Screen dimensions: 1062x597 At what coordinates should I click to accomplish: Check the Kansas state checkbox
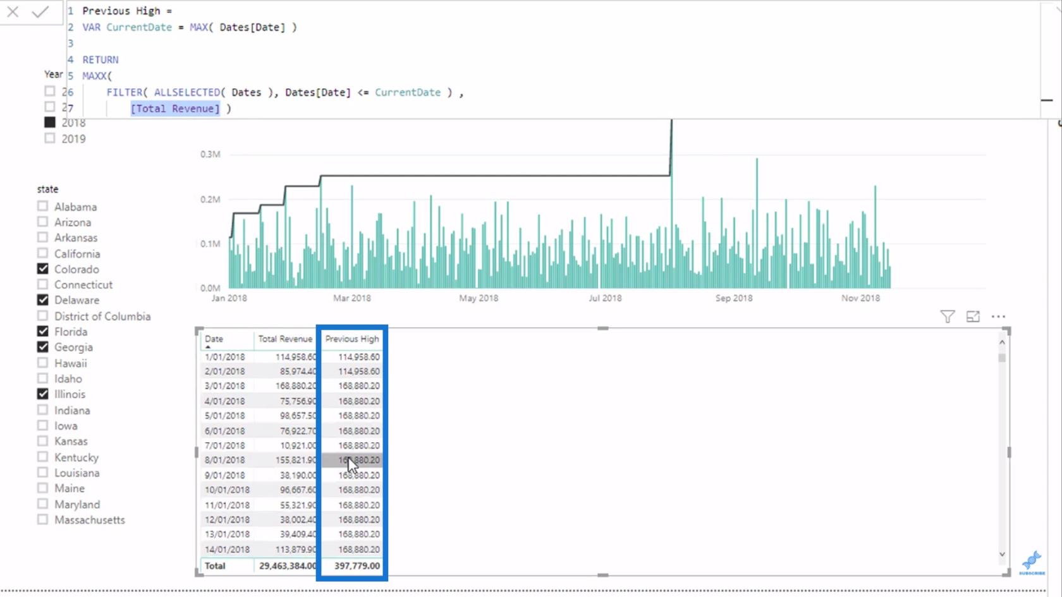[42, 441]
